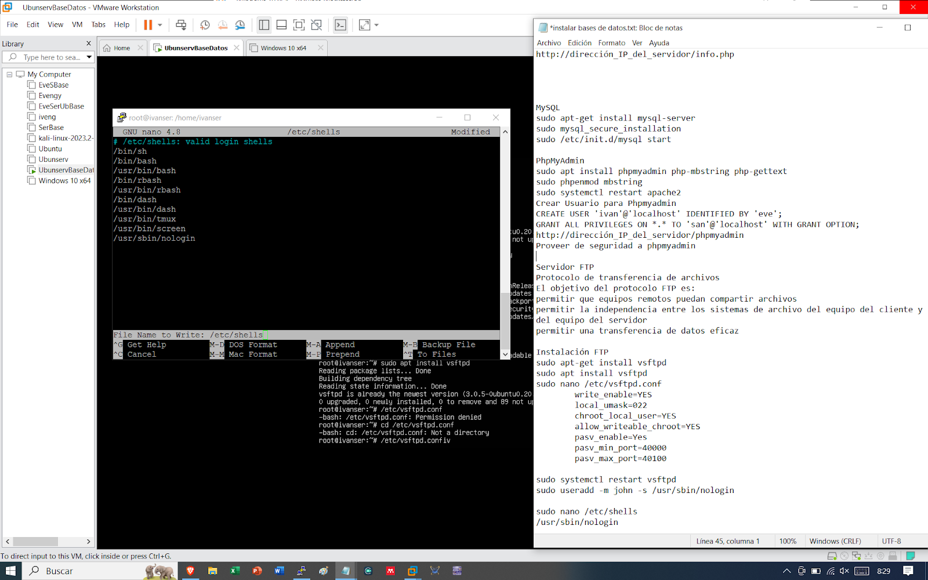
Task: Switch to the Home tab
Action: click(x=122, y=48)
